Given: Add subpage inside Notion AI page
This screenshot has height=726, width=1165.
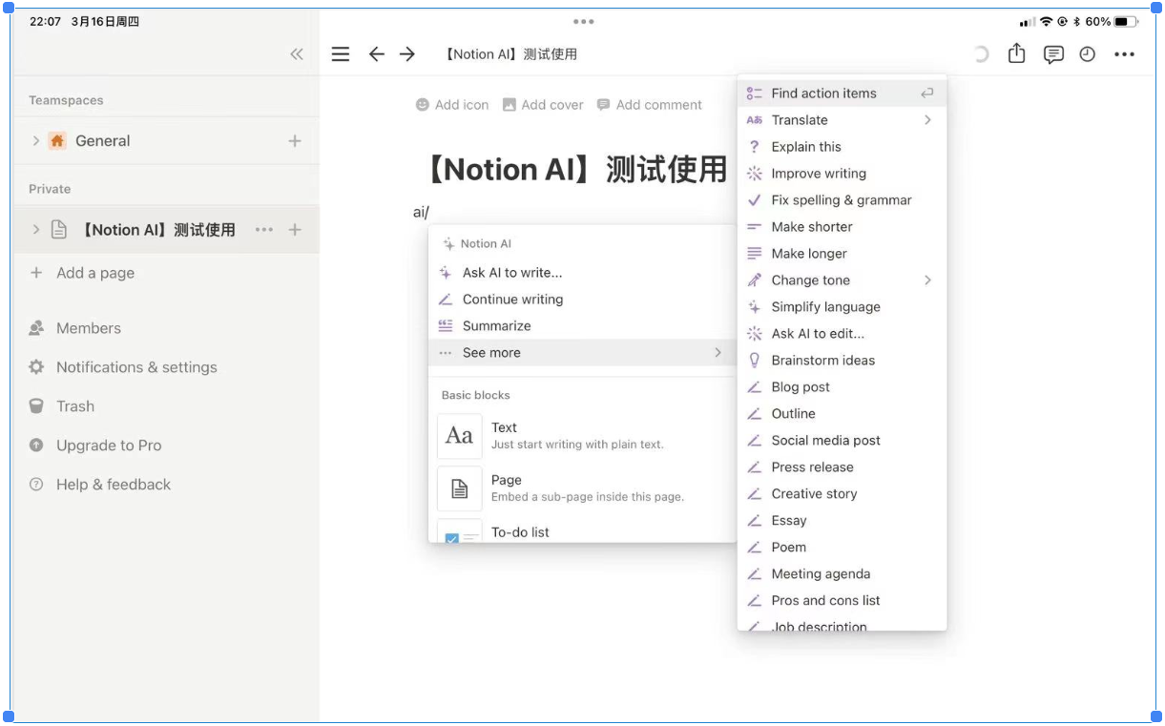Looking at the screenshot, I should [x=295, y=230].
